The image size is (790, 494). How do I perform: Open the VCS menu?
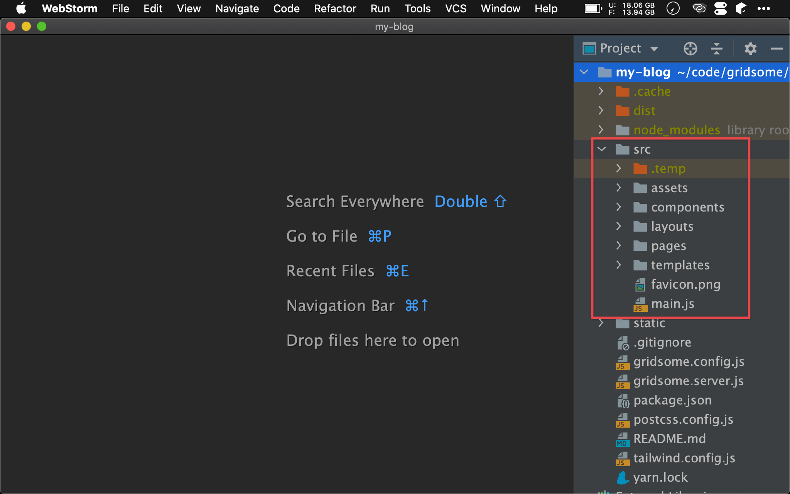click(456, 8)
